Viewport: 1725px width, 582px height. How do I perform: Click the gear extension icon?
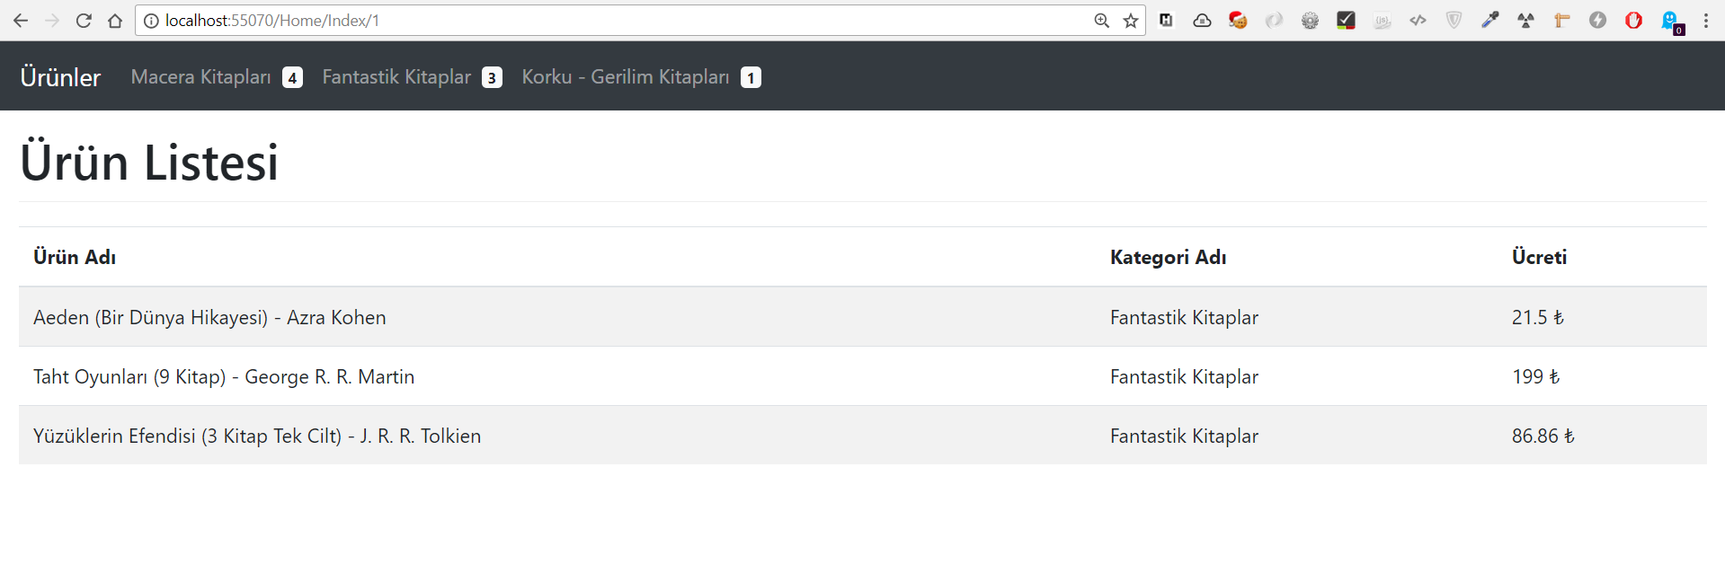click(1310, 20)
